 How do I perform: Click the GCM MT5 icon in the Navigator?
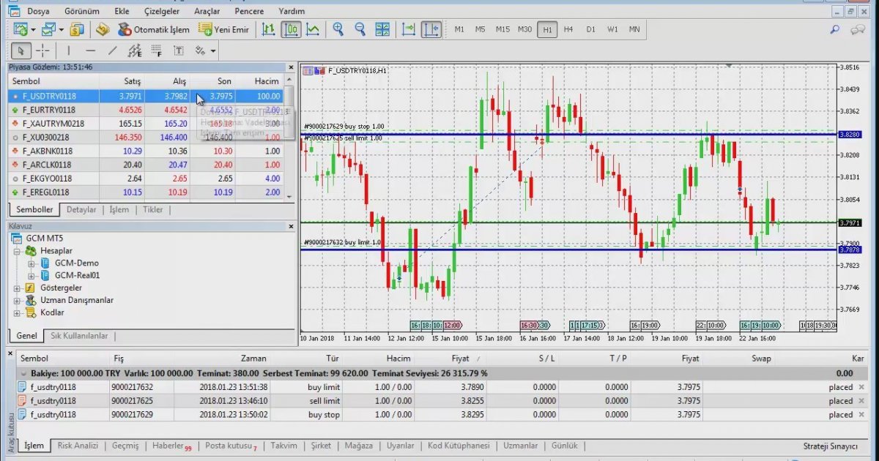coord(15,239)
